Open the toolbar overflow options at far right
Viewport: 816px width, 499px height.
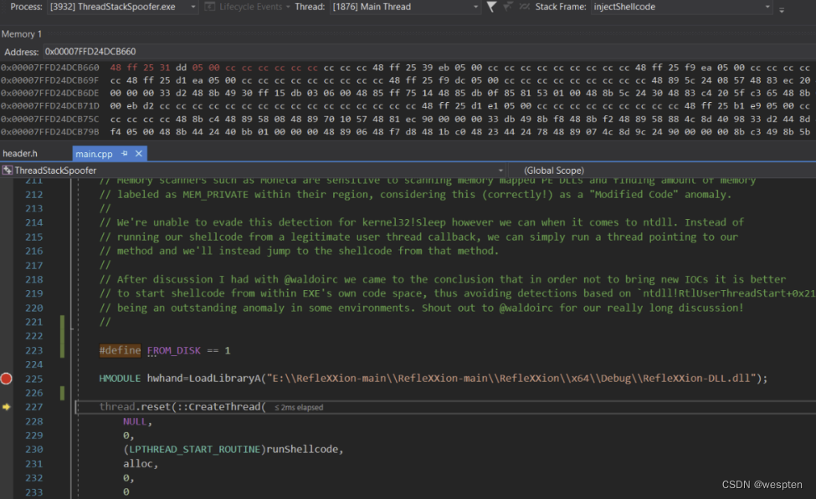point(782,8)
